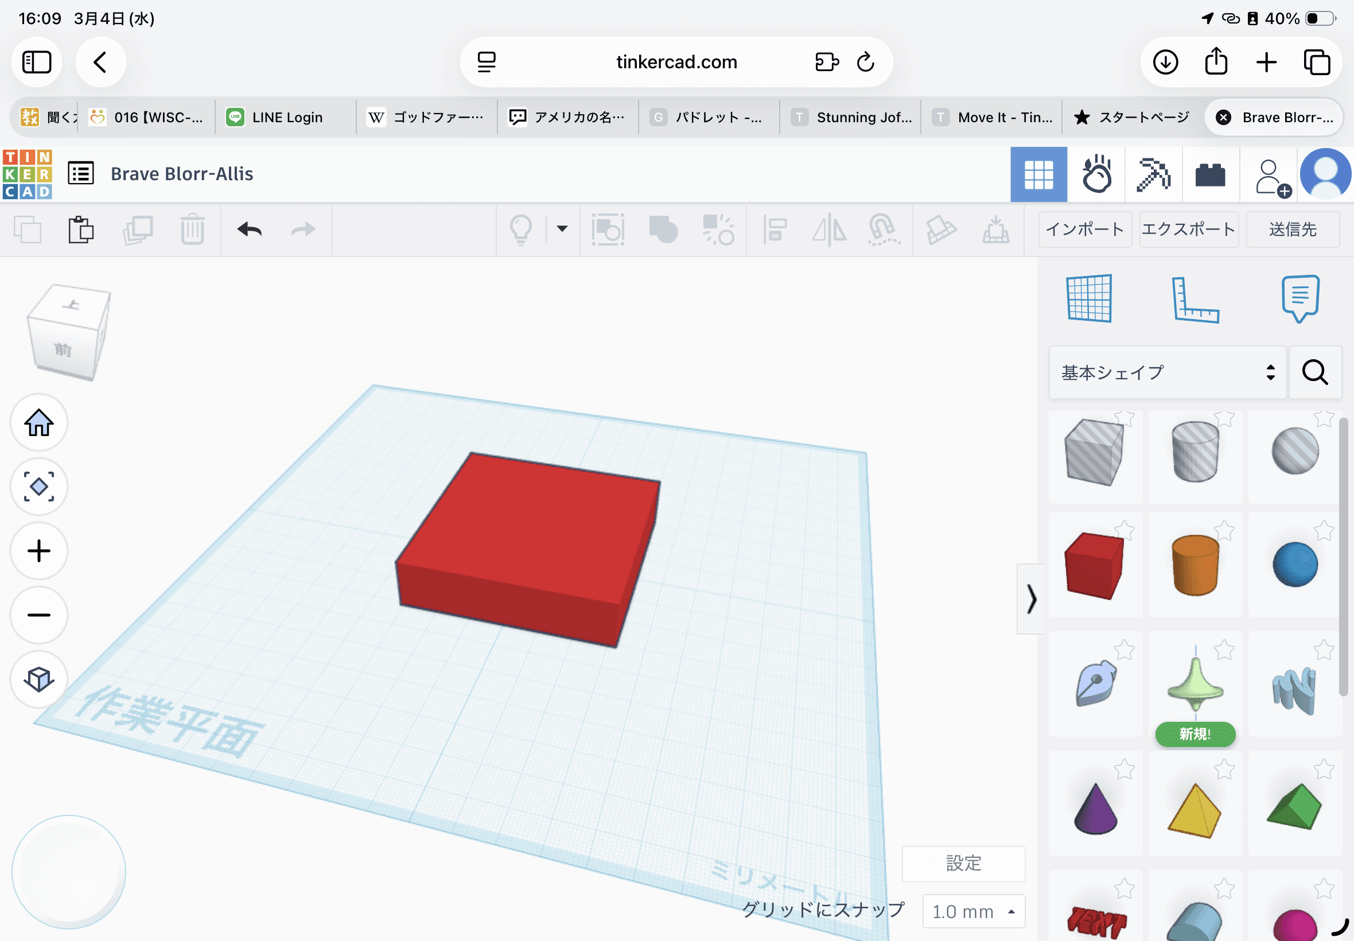Toggle show all hidden objects lightbulb
This screenshot has width=1354, height=941.
point(521,230)
